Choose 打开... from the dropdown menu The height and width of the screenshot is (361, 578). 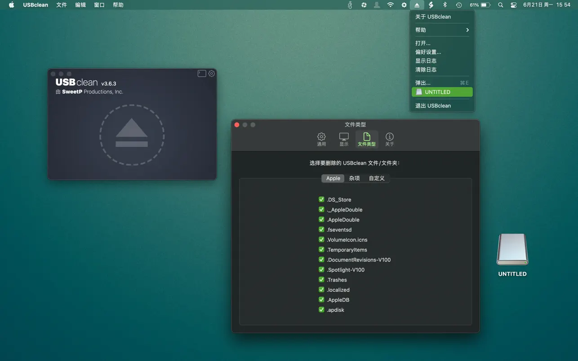click(x=442, y=43)
